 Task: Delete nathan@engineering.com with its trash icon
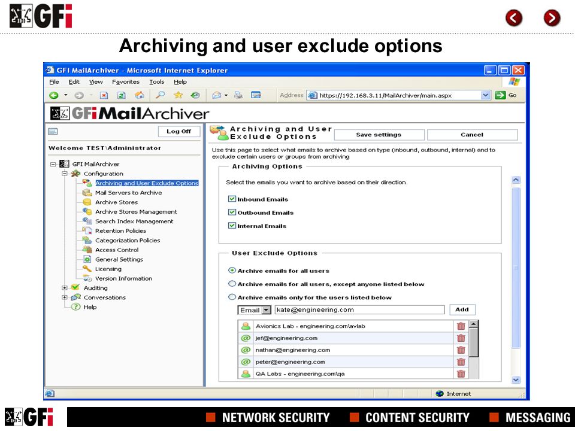461,350
